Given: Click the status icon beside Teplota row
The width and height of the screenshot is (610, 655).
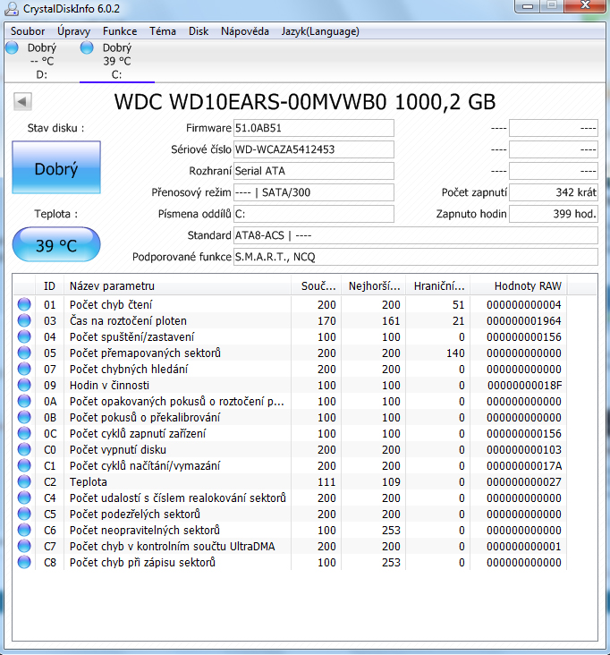Looking at the screenshot, I should click(x=24, y=481).
